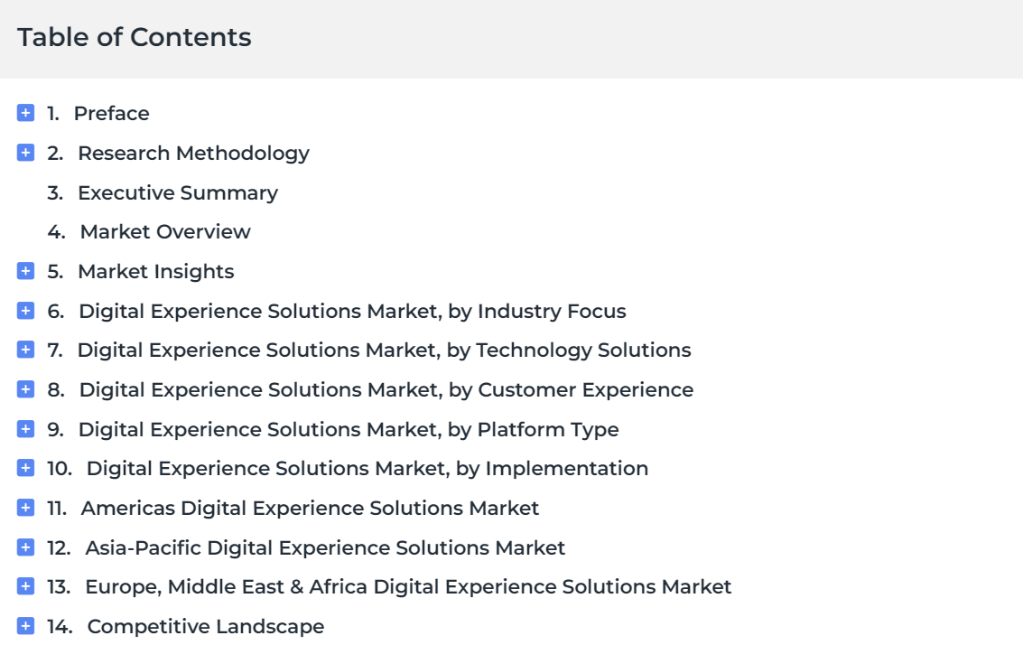
Task: Click plus icon beside by Implementation
Action: coord(25,468)
